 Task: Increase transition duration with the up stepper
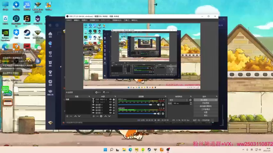[191, 103]
